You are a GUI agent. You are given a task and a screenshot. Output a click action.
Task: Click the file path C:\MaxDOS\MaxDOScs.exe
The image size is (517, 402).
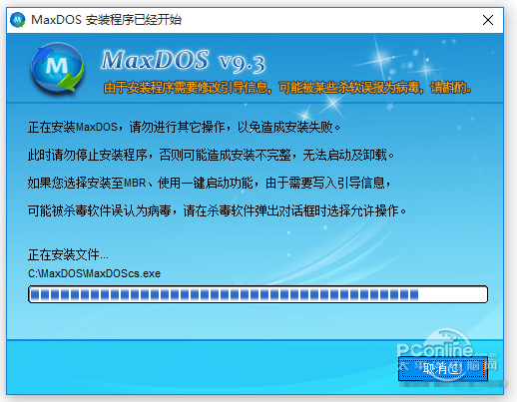point(94,273)
